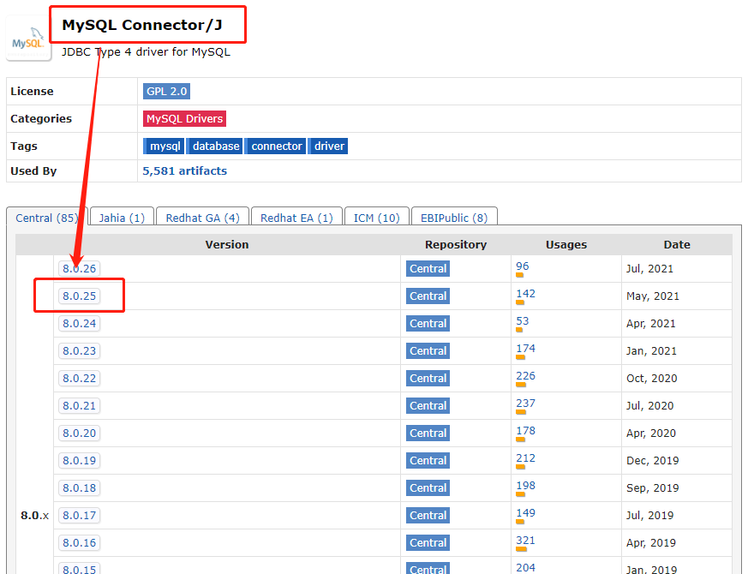
Task: Click the 8.0.x version group label
Action: click(34, 515)
